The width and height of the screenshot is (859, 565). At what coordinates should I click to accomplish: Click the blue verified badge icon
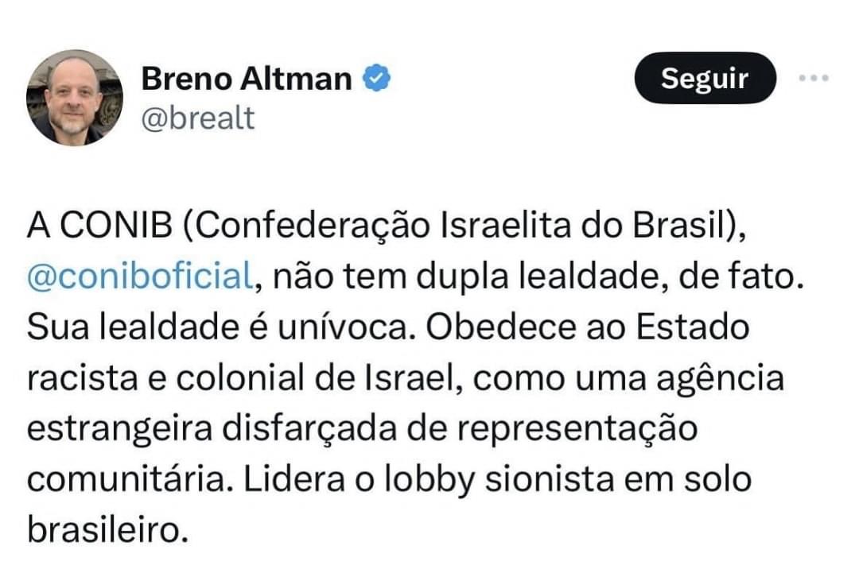[x=375, y=79]
